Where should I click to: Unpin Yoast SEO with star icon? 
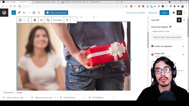[179, 20]
